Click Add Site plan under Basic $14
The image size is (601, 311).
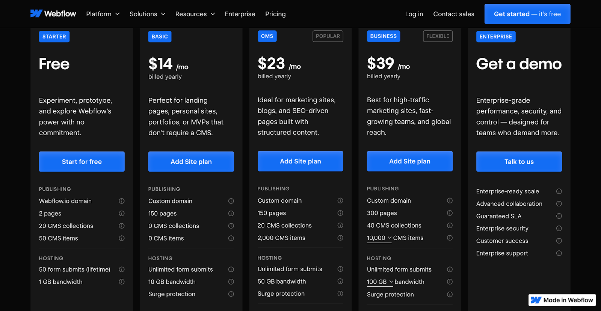click(191, 161)
